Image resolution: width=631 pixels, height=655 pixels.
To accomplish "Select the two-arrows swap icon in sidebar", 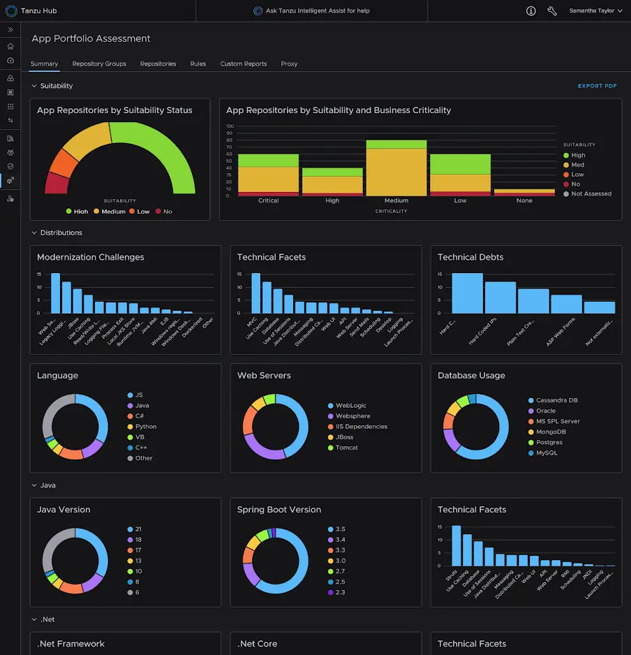I will coord(10,120).
